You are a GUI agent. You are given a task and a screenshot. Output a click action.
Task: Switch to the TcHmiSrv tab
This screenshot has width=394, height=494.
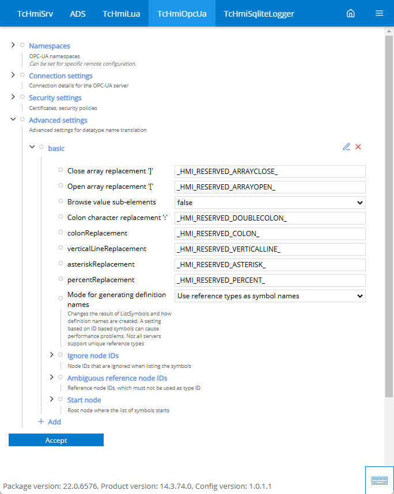click(x=35, y=14)
